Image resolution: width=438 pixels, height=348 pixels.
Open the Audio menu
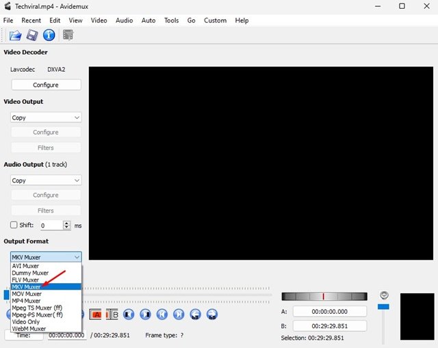pyautogui.click(x=124, y=21)
